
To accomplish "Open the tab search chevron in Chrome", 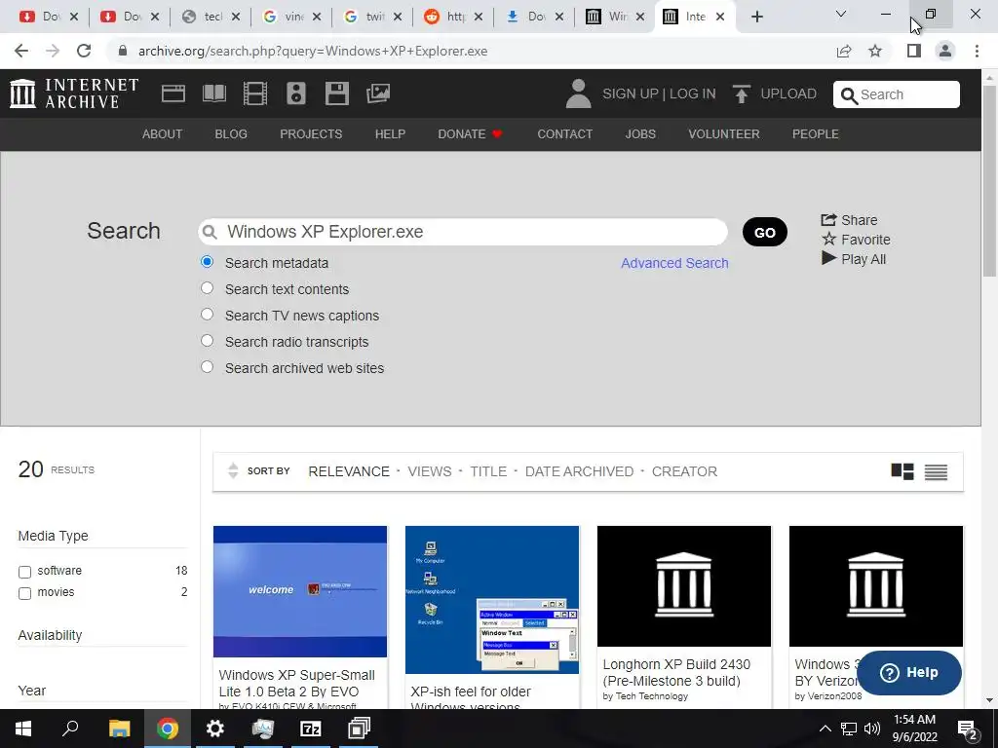I will [x=841, y=14].
